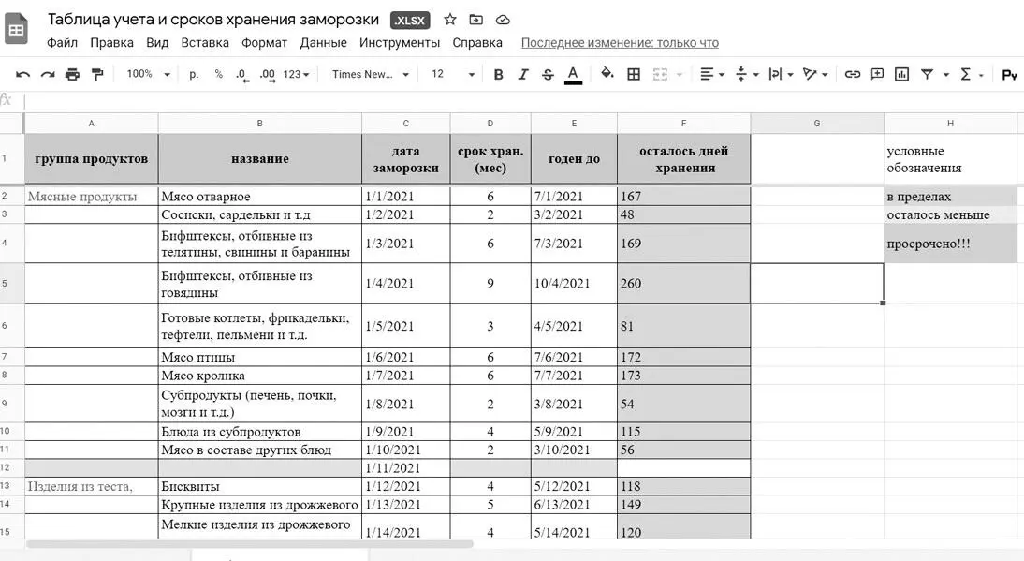This screenshot has width=1024, height=561.
Task: Open the Вид menu
Action: point(157,43)
